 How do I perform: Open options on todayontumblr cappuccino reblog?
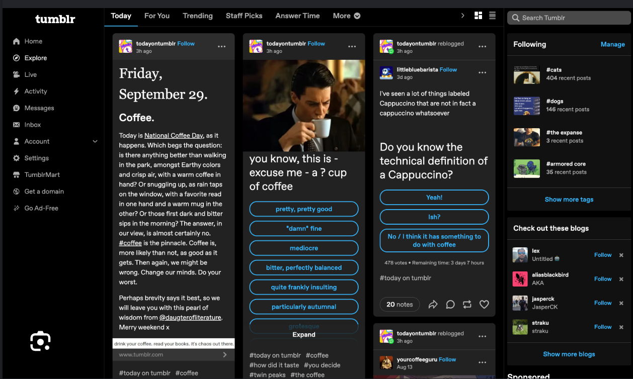[483, 47]
